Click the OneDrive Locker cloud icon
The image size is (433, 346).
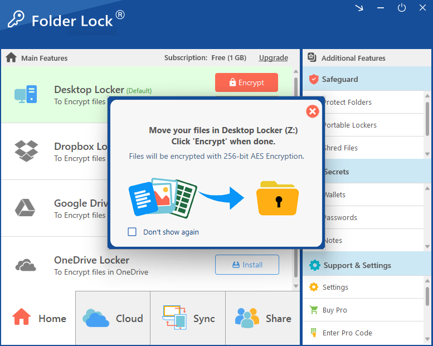tap(26, 265)
